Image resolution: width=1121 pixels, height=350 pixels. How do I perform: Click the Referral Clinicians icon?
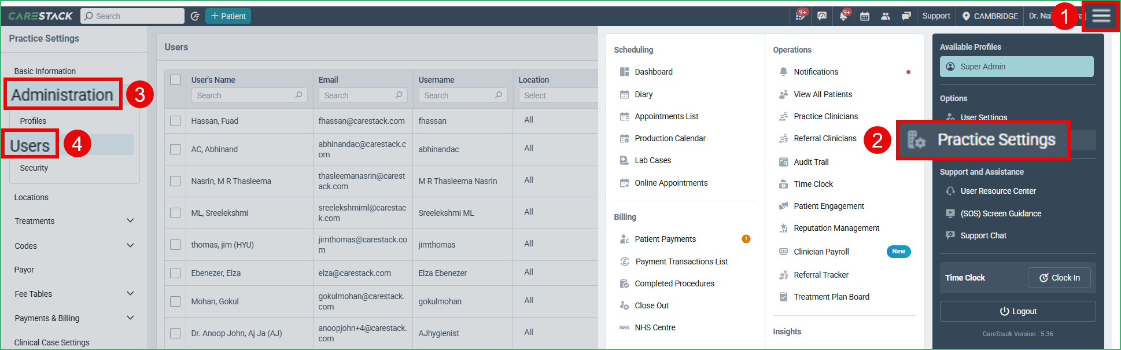click(783, 138)
